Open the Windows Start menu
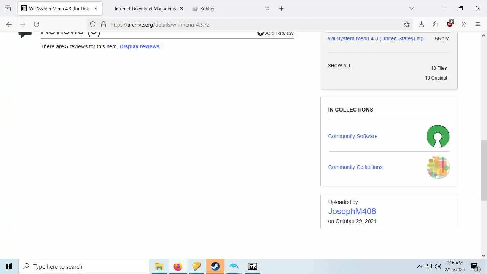The width and height of the screenshot is (487, 274). click(x=9, y=266)
